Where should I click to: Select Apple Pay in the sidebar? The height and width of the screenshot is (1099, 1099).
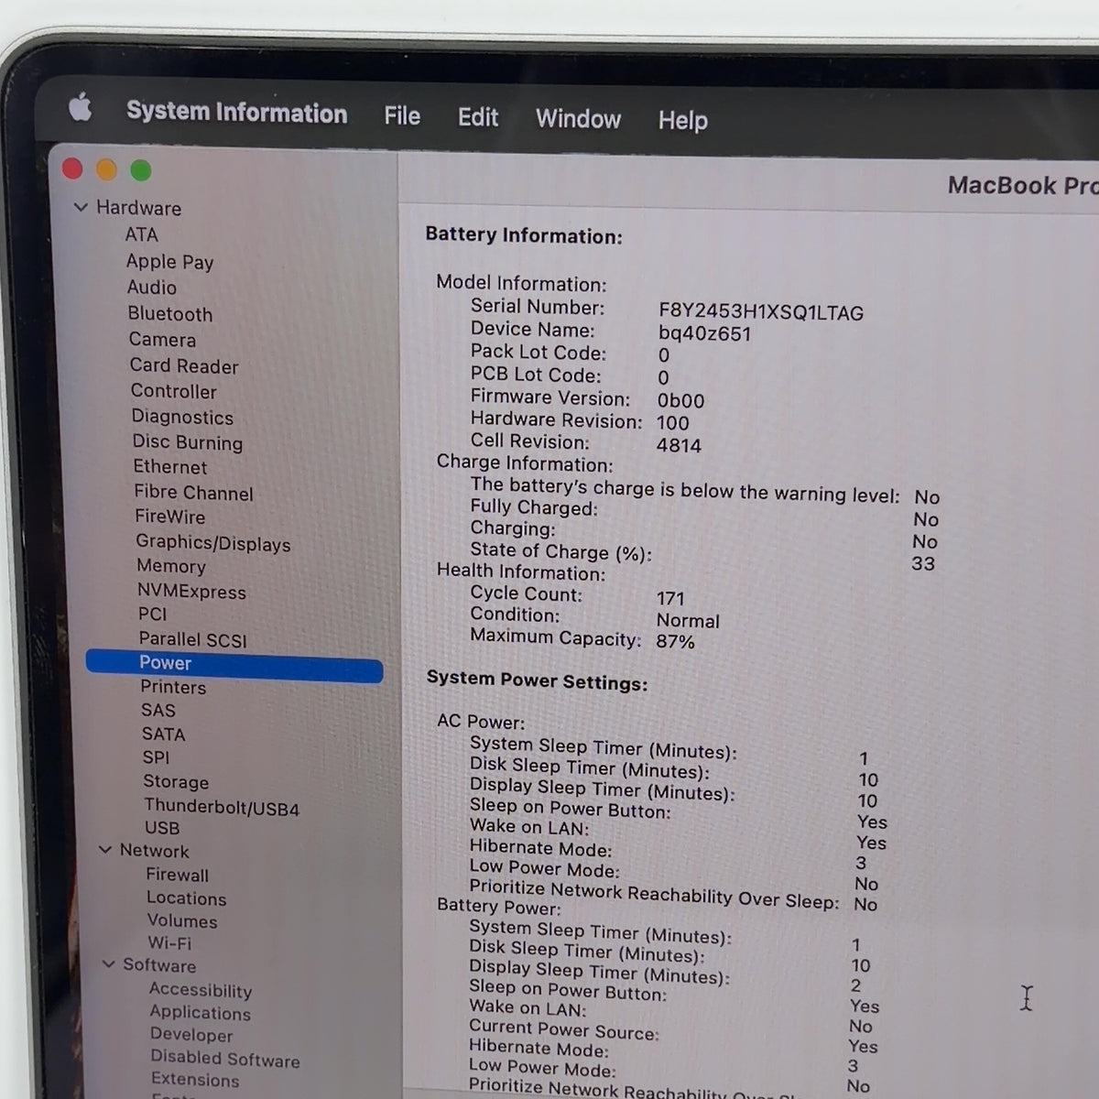(169, 262)
